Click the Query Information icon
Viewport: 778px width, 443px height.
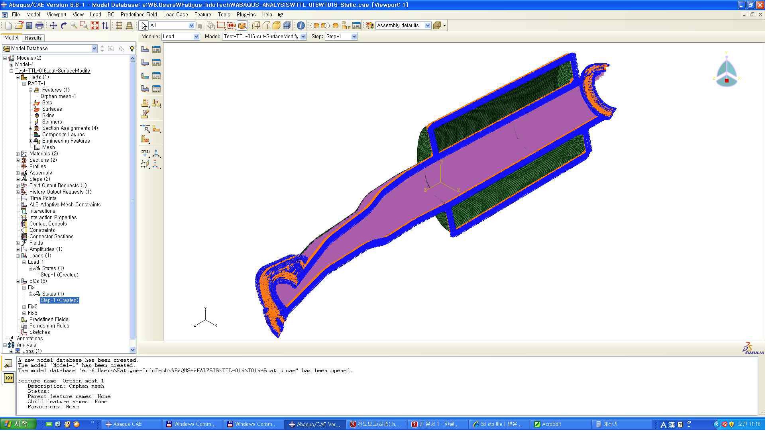[x=301, y=25]
